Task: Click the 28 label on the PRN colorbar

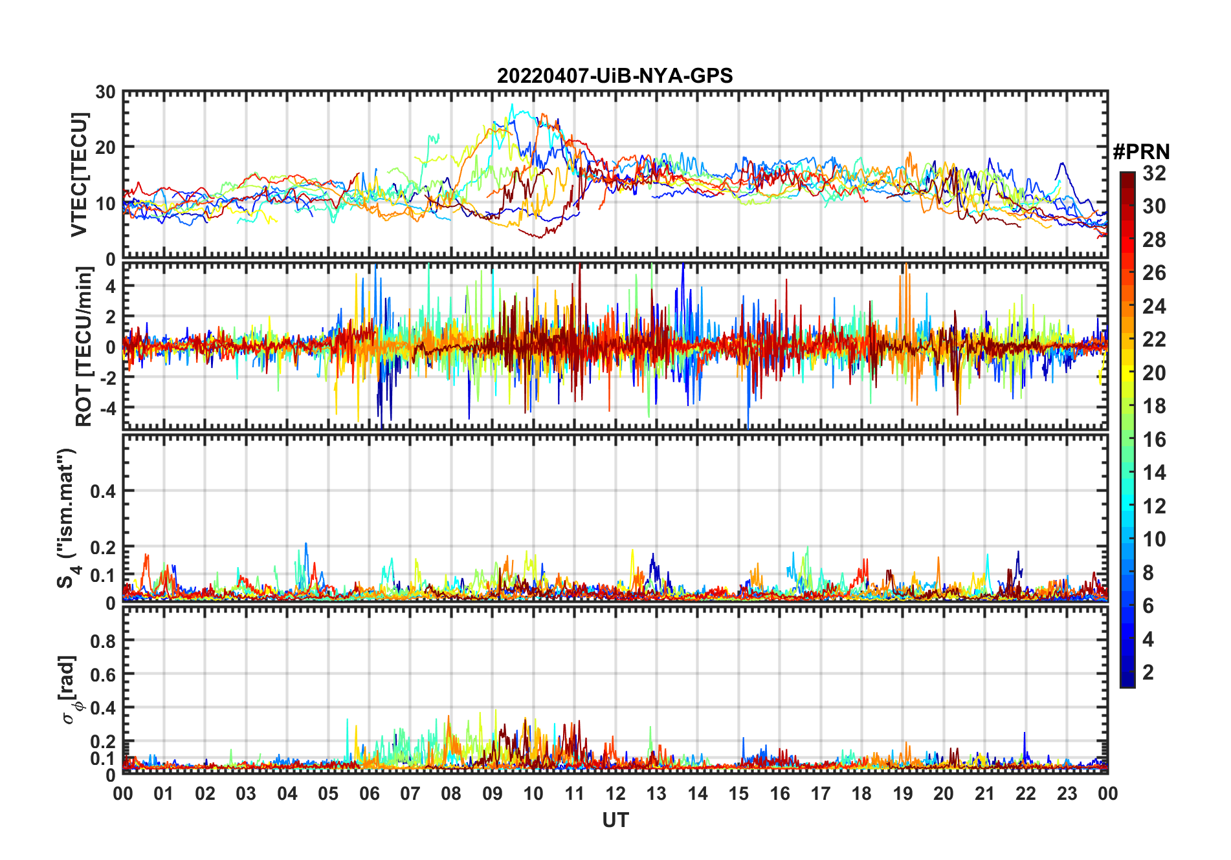Action: 1155,240
